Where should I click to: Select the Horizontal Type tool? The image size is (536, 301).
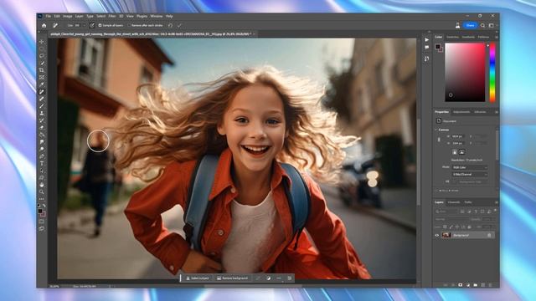tap(42, 164)
